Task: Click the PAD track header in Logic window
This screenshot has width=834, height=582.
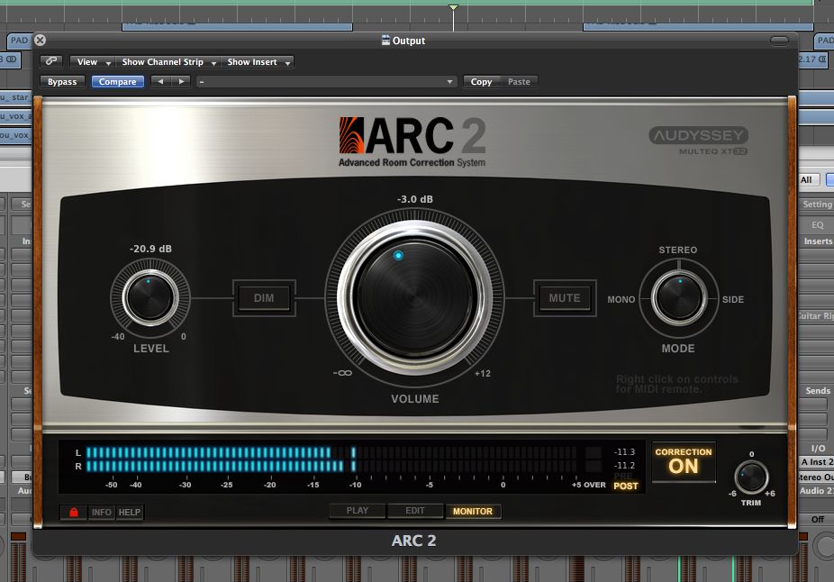Action: pyautogui.click(x=19, y=41)
